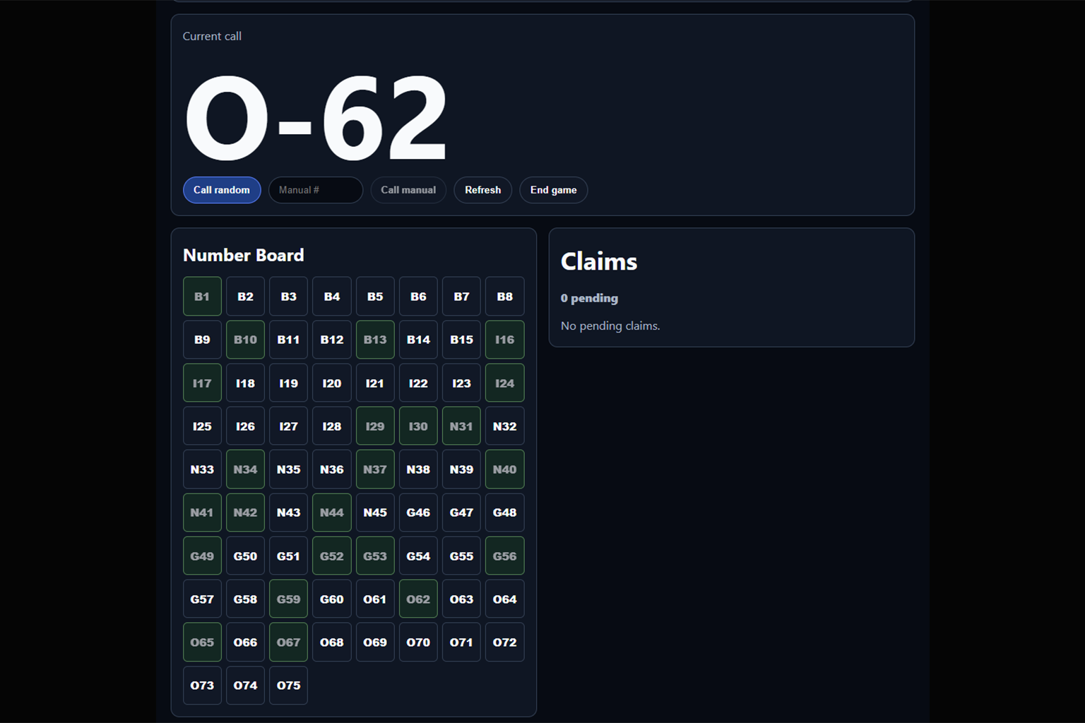Click the Refresh button
This screenshot has width=1085, height=723.
coord(482,190)
